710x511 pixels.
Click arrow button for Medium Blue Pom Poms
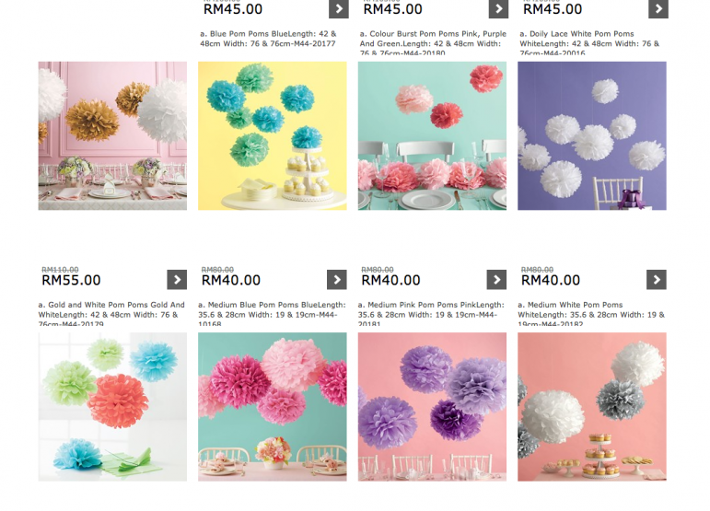coord(336,280)
